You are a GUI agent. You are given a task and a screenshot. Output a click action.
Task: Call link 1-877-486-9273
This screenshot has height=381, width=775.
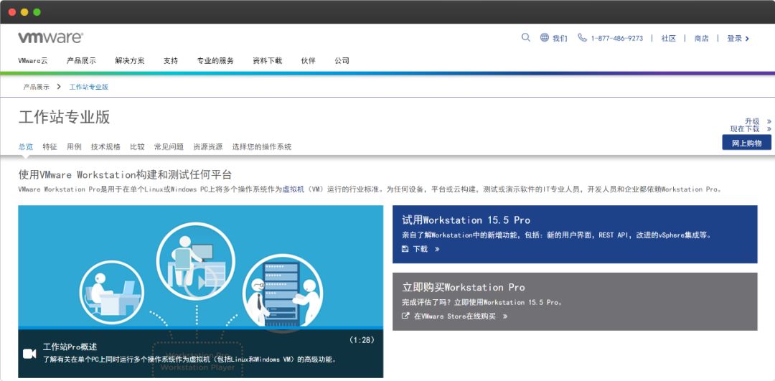(617, 39)
